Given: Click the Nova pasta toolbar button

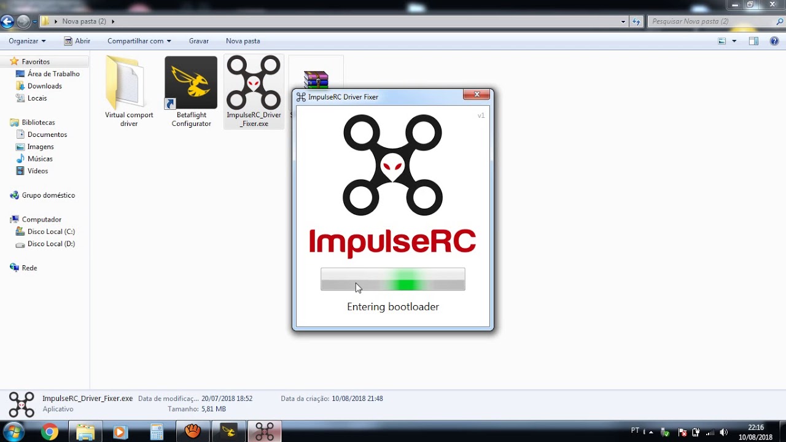Looking at the screenshot, I should click(x=243, y=41).
